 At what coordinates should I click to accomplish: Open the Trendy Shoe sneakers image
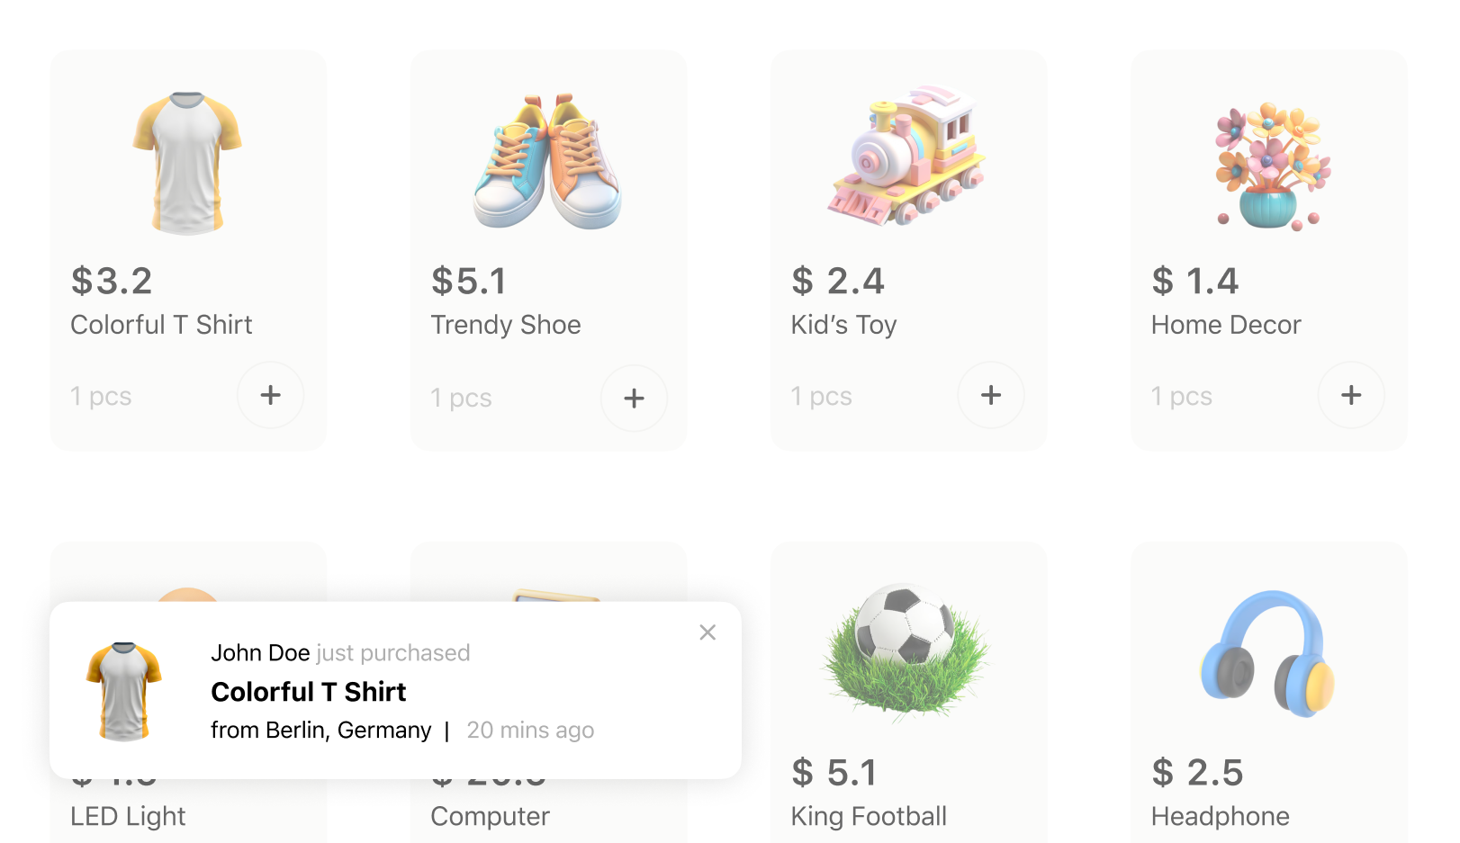547,160
